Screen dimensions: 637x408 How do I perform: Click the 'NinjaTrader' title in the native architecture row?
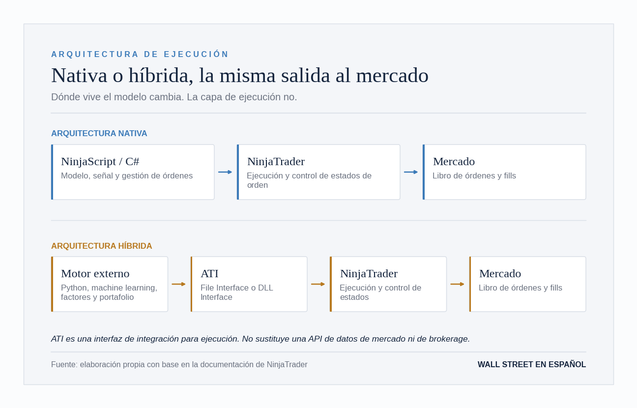coord(276,161)
